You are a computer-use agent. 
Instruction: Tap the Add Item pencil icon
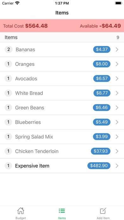coord(103,211)
